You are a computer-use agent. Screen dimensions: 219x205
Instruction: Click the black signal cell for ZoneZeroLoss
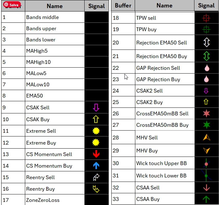tap(96, 200)
